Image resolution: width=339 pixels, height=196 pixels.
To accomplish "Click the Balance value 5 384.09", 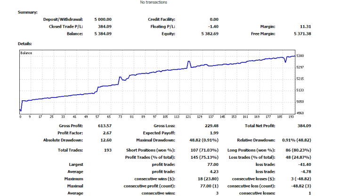I will [103, 34].
